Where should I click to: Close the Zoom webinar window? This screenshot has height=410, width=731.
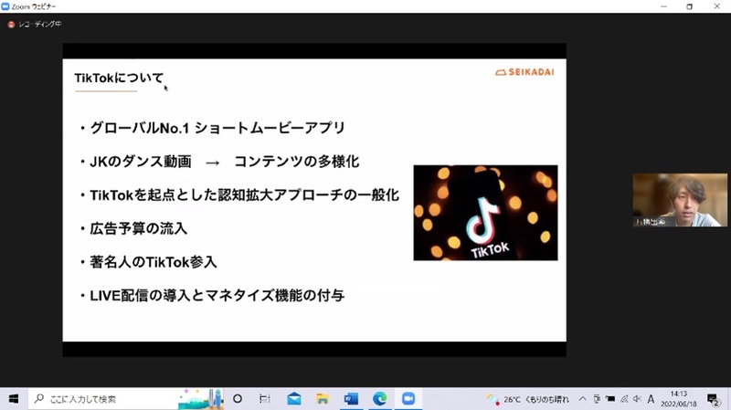click(717, 6)
